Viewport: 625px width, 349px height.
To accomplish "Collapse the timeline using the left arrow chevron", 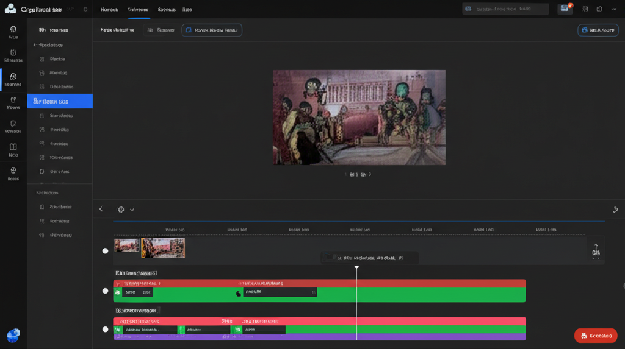I will (x=101, y=210).
